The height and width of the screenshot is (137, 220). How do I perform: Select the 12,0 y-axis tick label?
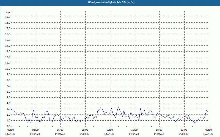(x=8, y=57)
